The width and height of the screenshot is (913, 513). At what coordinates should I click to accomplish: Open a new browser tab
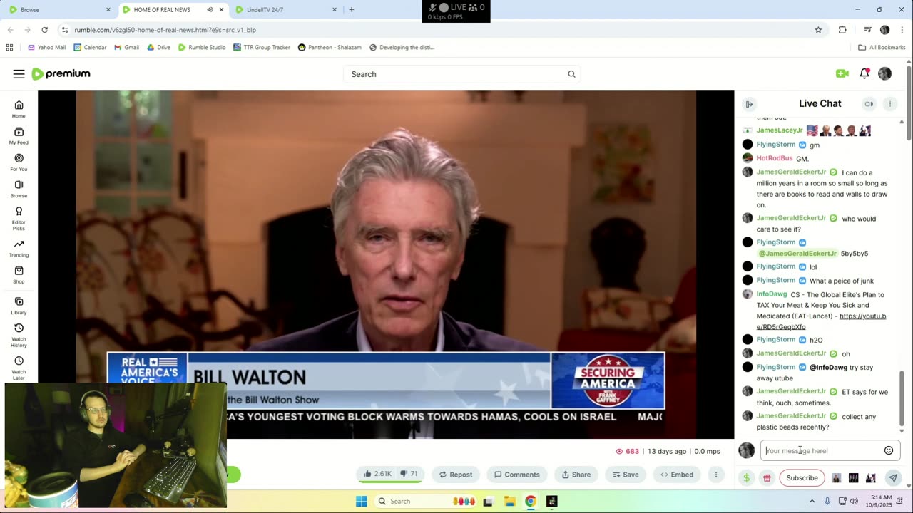coord(351,10)
